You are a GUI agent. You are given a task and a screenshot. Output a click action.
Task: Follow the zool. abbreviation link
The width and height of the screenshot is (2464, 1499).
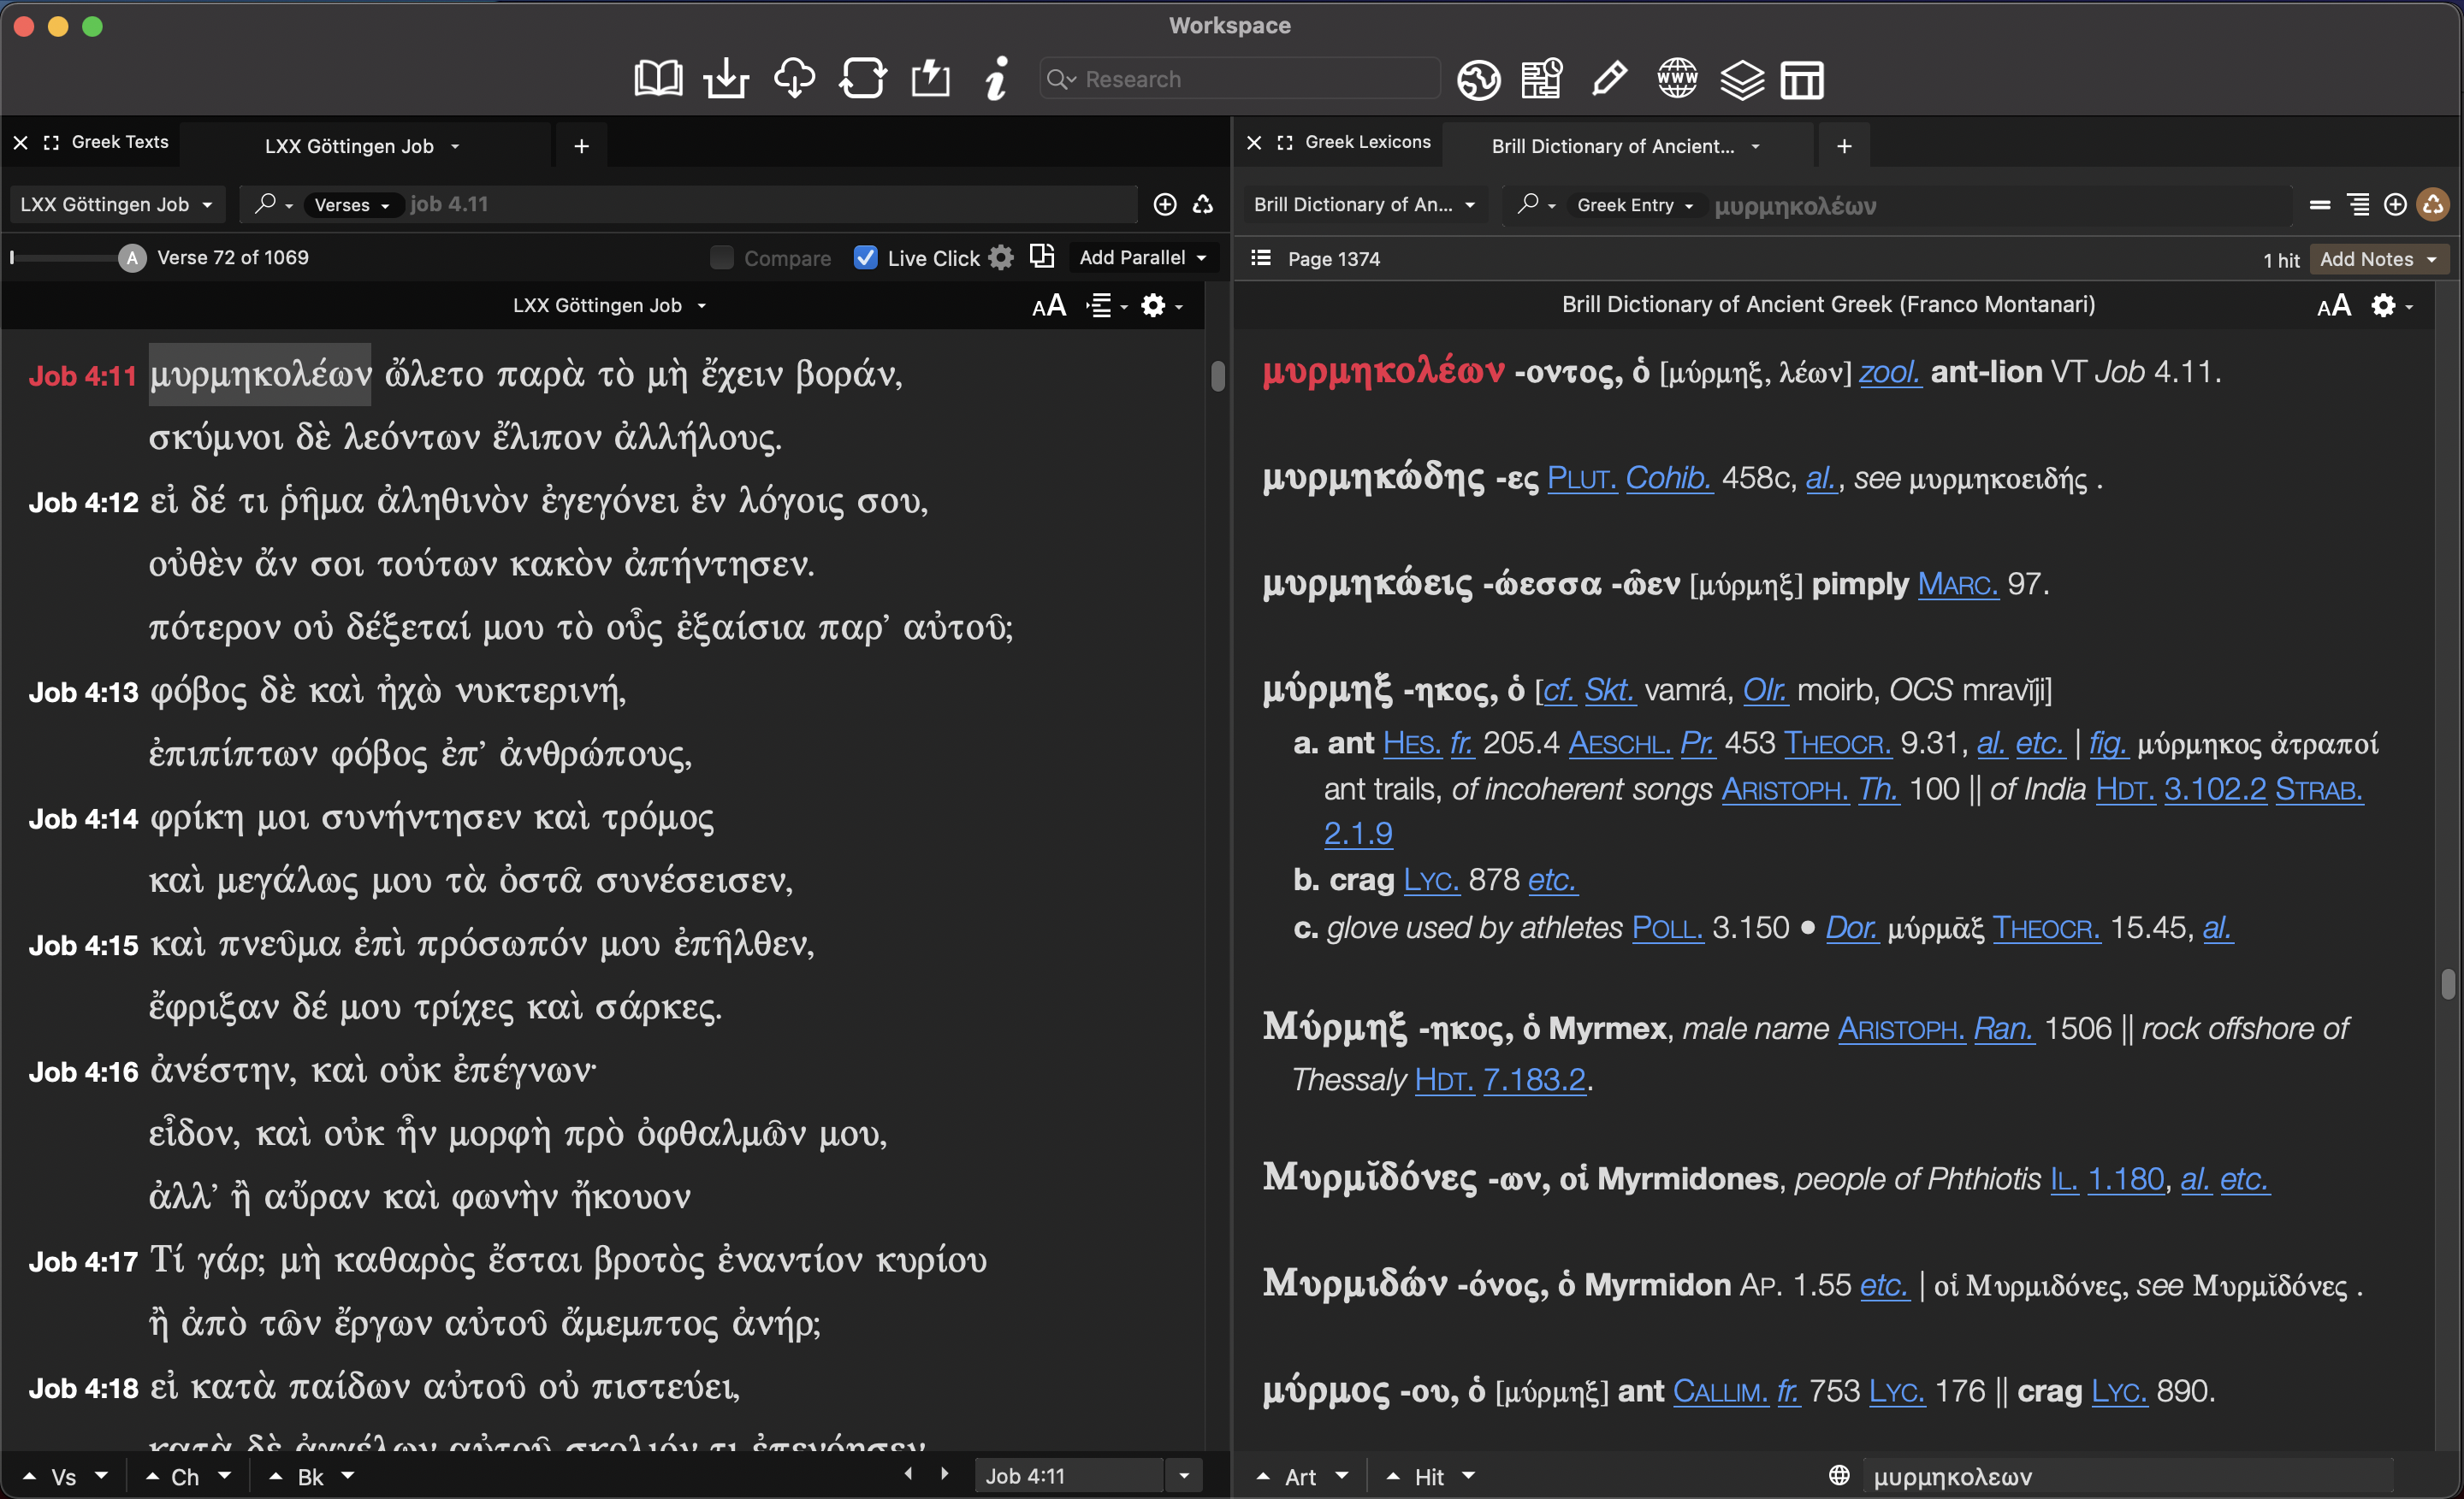pos(1889,373)
